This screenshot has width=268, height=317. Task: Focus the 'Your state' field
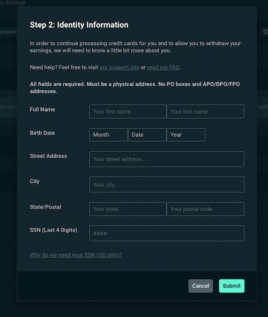[x=128, y=209]
